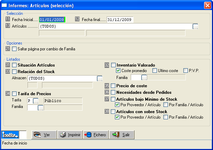Click the Fecha final date field
Image resolution: width=213 pixels, height=150 pixels.
pyautogui.click(x=120, y=20)
